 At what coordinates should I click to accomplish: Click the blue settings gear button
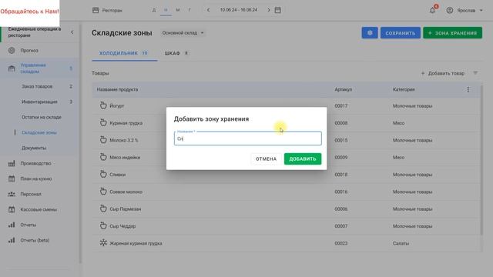click(x=370, y=32)
